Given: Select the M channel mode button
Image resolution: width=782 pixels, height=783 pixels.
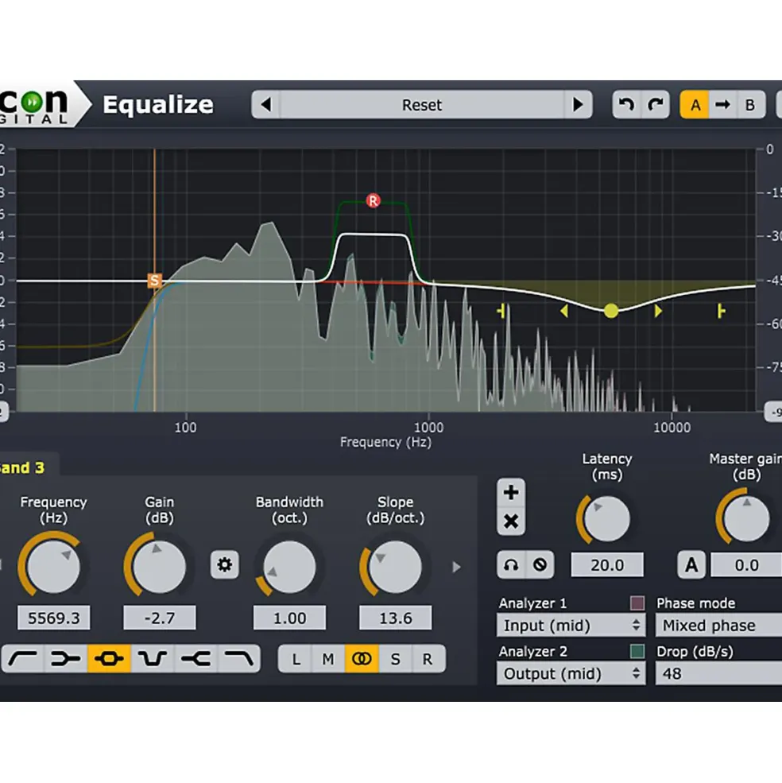Looking at the screenshot, I should click(328, 659).
